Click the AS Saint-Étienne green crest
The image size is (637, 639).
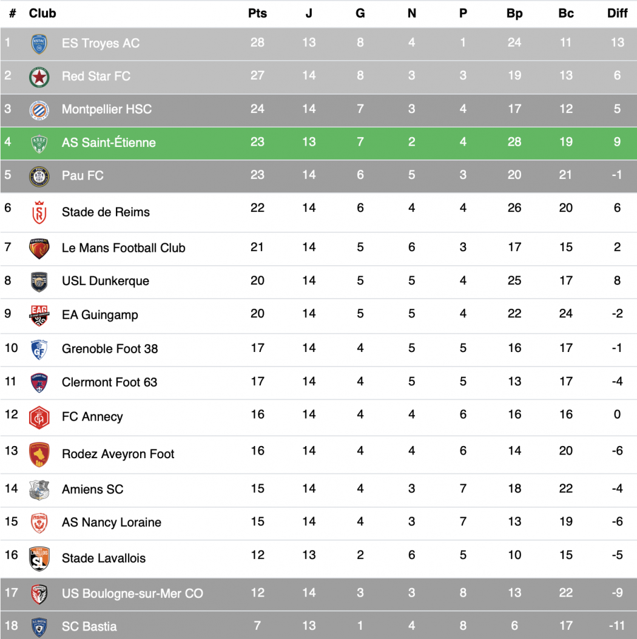click(x=39, y=143)
